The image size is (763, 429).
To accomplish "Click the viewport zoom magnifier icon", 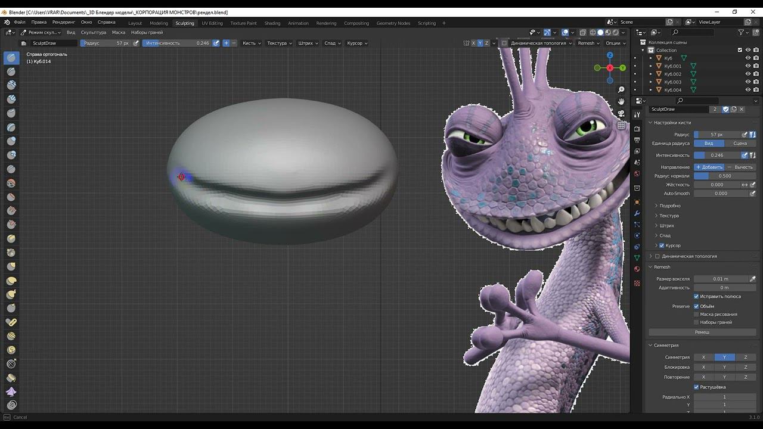I will pyautogui.click(x=621, y=90).
